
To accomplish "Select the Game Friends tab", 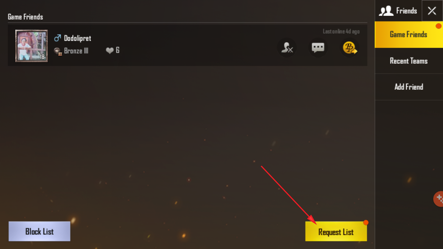I will (x=409, y=35).
